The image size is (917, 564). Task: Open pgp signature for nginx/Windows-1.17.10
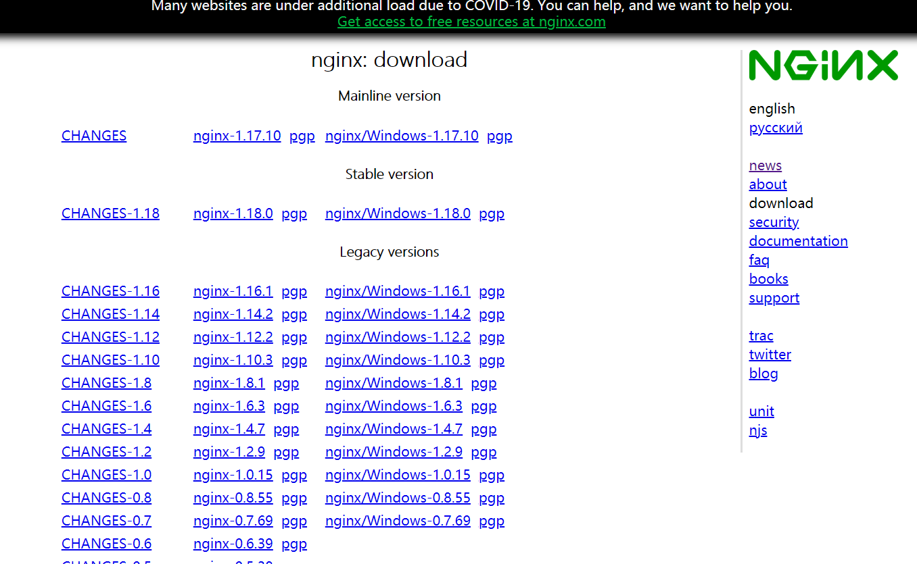(500, 136)
